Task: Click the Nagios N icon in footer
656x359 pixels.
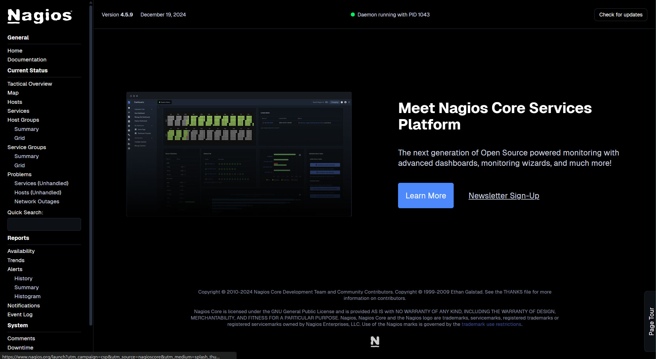Action: (x=375, y=341)
